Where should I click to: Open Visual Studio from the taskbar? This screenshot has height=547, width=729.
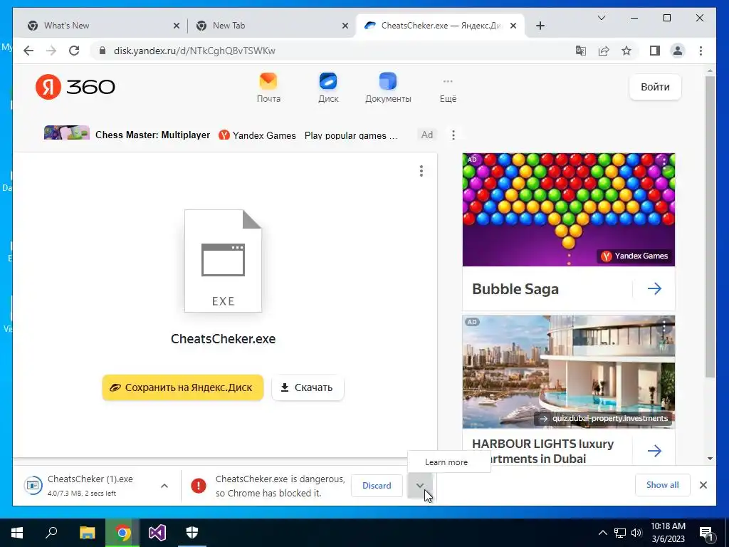(157, 533)
